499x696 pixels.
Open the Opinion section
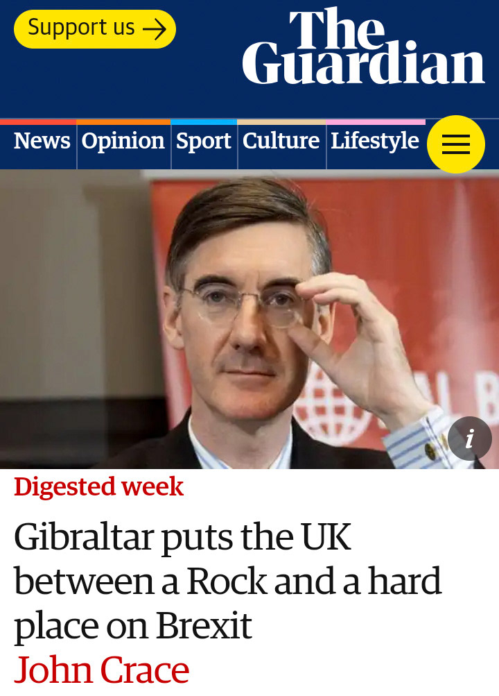coord(123,142)
